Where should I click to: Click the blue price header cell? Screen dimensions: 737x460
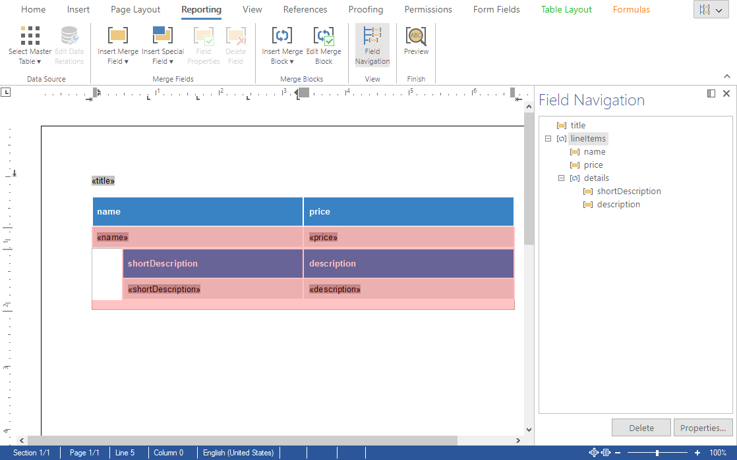tap(409, 212)
